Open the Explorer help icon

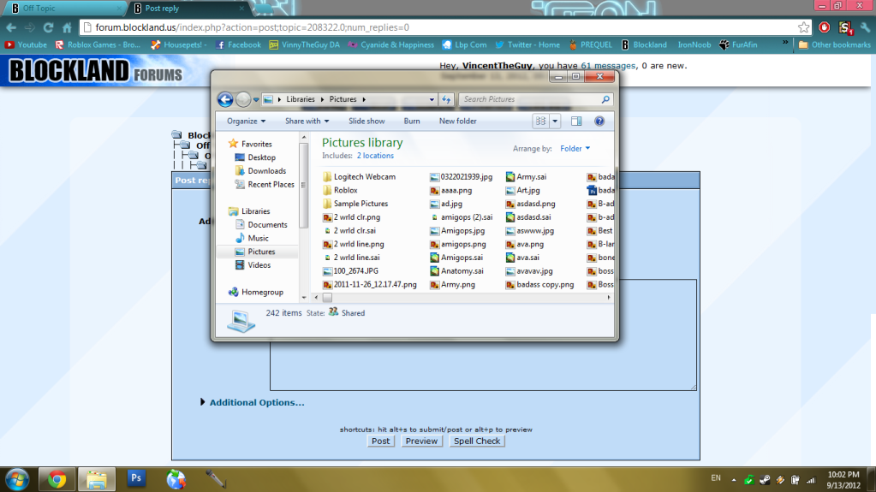click(x=599, y=122)
